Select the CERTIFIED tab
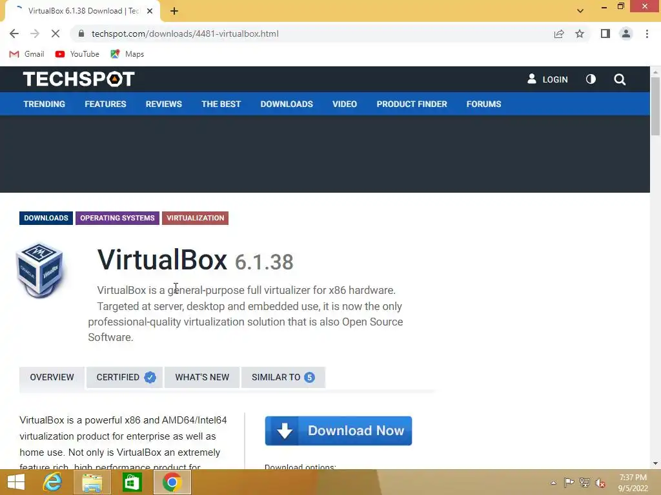This screenshot has width=661, height=495. click(125, 377)
